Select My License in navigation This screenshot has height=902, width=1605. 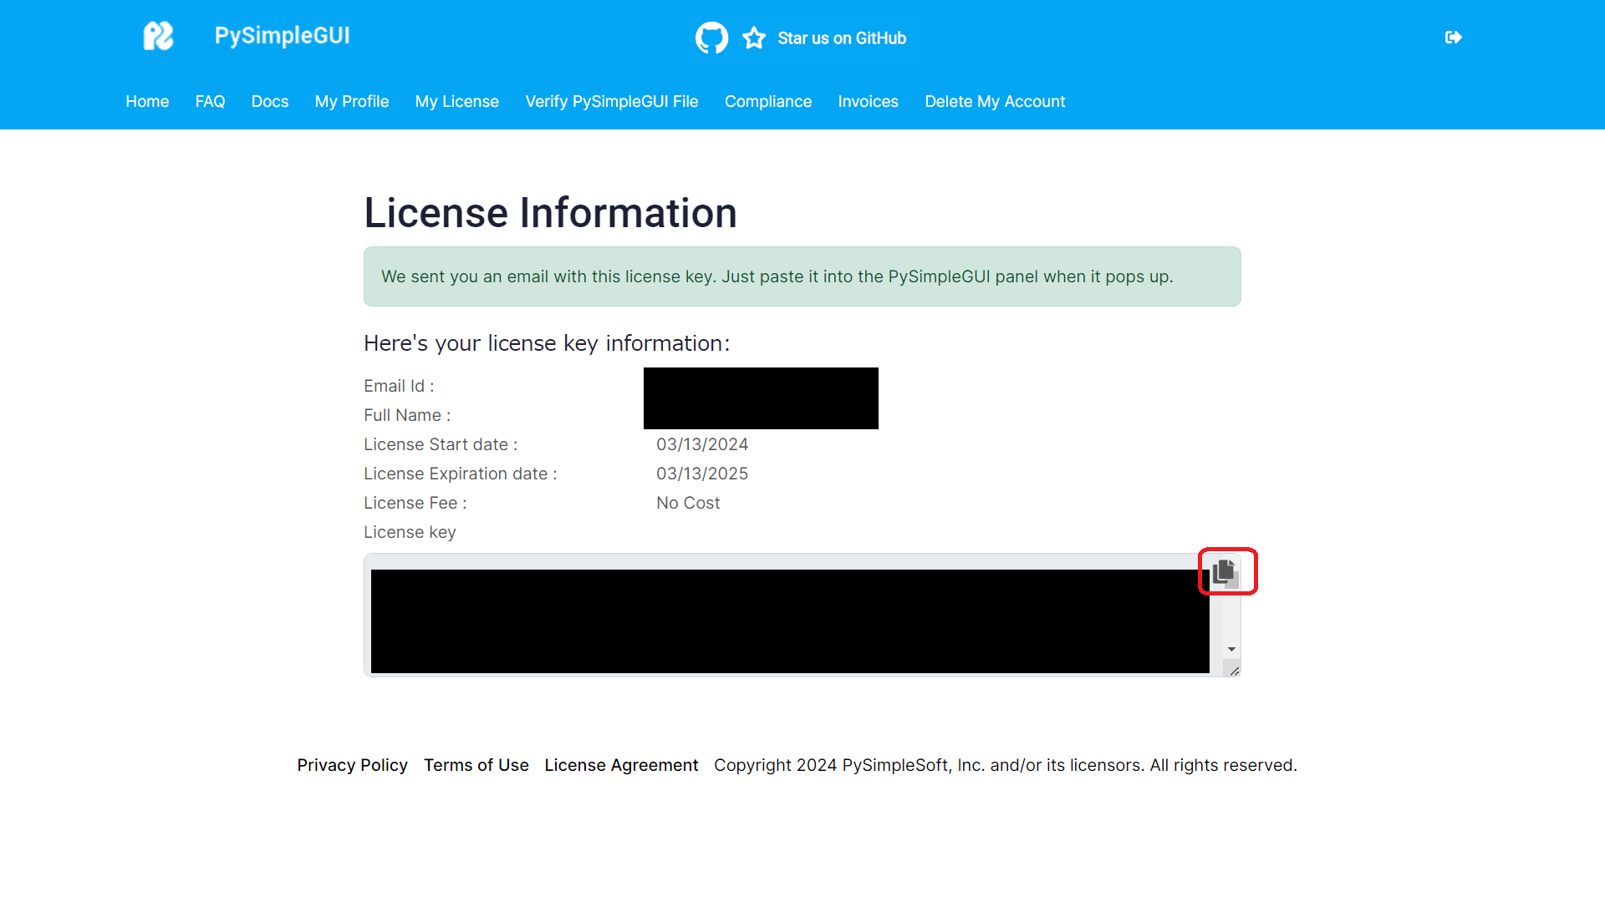tap(457, 101)
